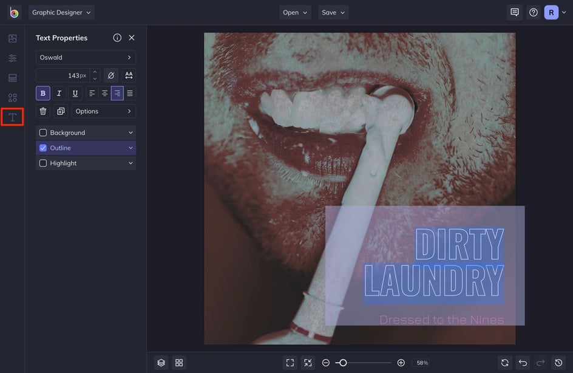The width and height of the screenshot is (573, 373).
Task: Open the Open menu
Action: coord(295,12)
